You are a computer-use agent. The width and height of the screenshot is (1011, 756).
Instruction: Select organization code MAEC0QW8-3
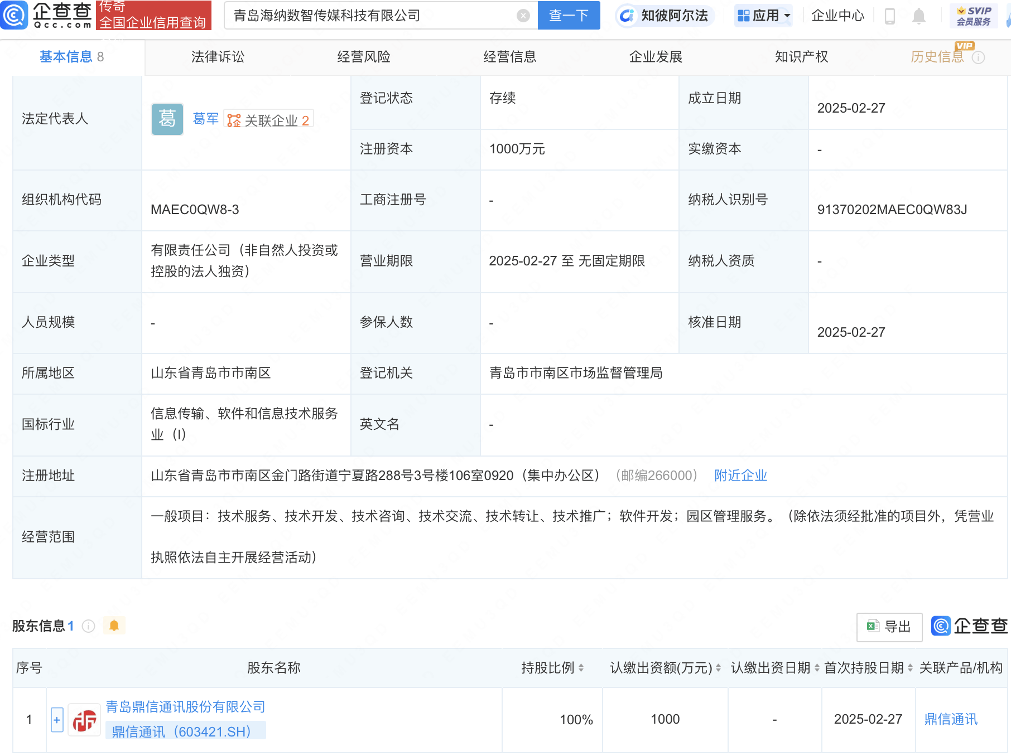[x=195, y=210]
